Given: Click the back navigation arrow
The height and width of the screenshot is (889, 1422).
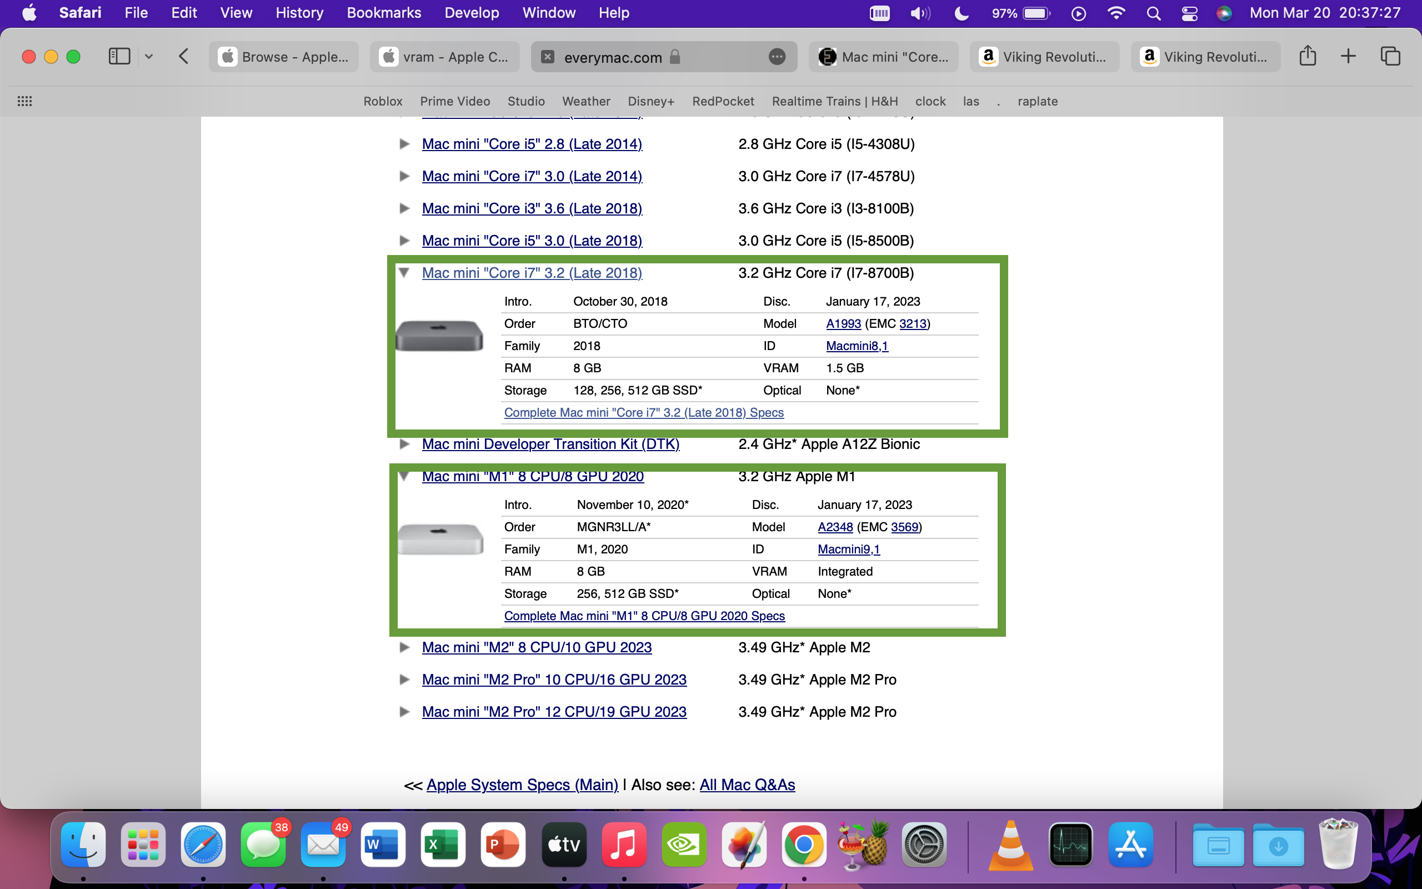Looking at the screenshot, I should click(184, 57).
